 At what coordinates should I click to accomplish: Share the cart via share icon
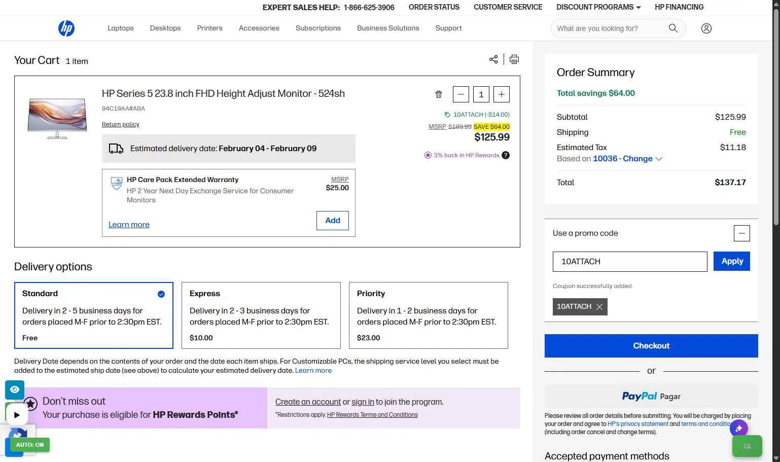(493, 59)
